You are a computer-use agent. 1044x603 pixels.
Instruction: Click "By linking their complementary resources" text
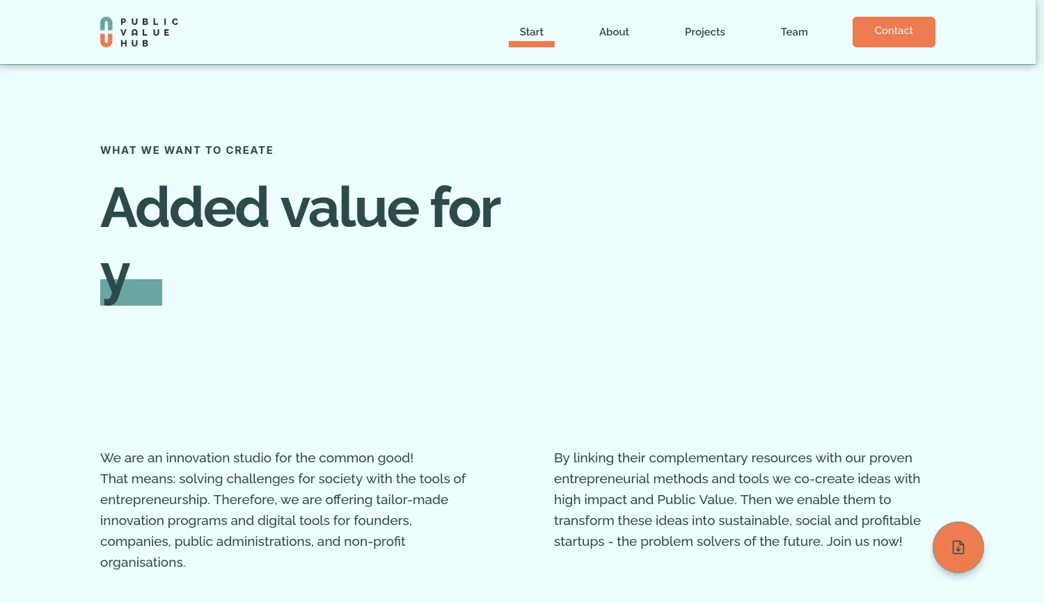click(x=682, y=458)
